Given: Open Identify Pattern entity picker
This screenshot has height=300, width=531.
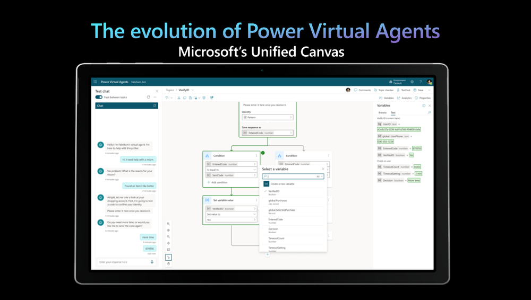Looking at the screenshot, I should 268,117.
